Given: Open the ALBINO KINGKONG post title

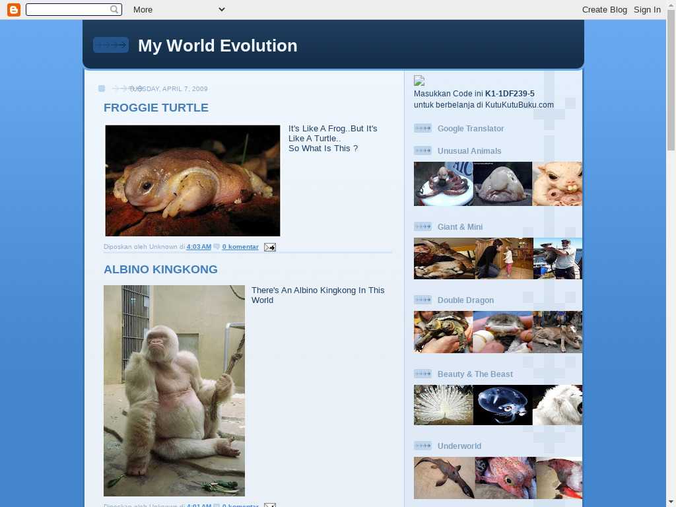Looking at the screenshot, I should [x=160, y=269].
